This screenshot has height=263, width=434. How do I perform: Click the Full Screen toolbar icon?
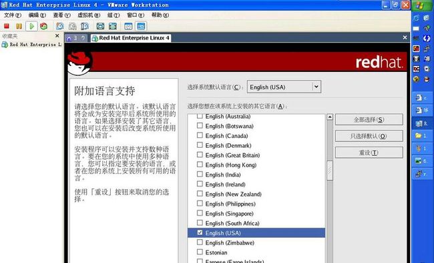click(x=100, y=26)
